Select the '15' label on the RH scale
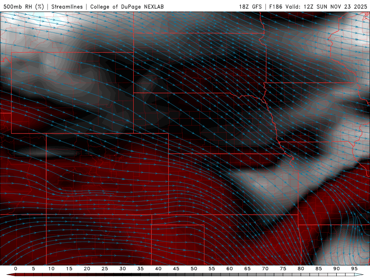The image size is (370, 277). (69, 269)
